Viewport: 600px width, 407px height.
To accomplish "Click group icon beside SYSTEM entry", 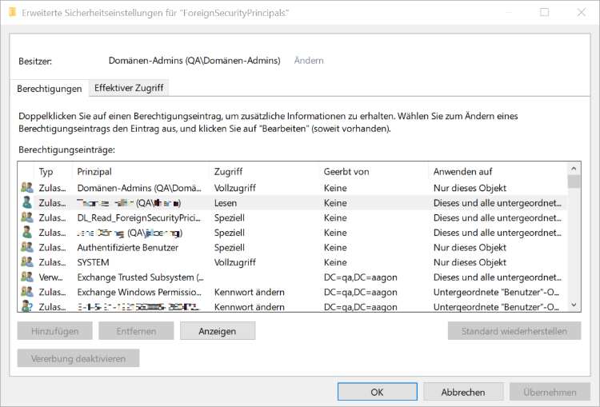I will (x=27, y=262).
